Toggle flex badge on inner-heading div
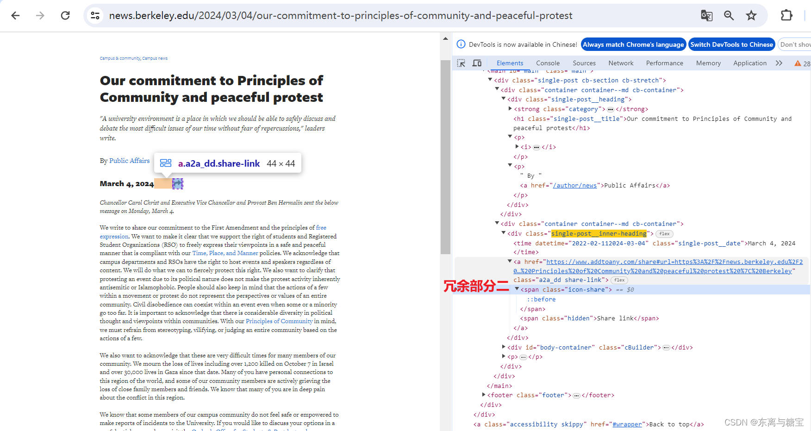The height and width of the screenshot is (431, 811). point(664,234)
